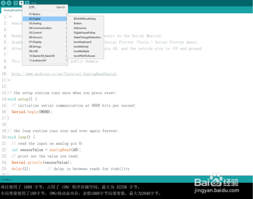
Task: Click 'analogRead(A0)' in the code
Action: pyautogui.click(x=64, y=150)
